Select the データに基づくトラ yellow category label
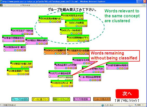 pyautogui.click(x=41, y=99)
